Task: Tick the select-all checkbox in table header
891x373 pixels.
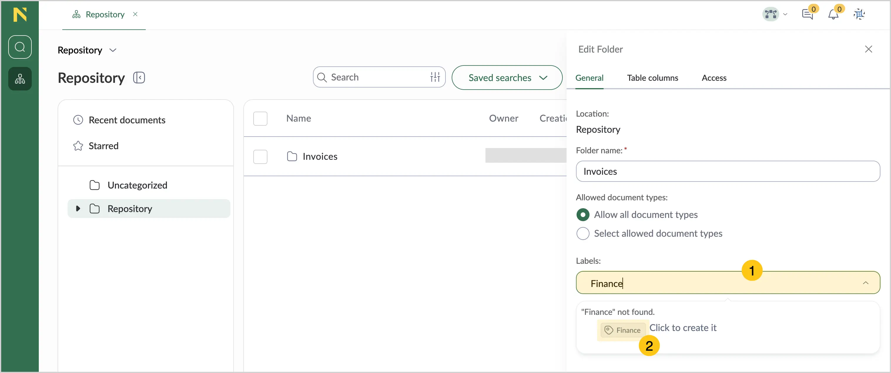Action: coord(260,119)
